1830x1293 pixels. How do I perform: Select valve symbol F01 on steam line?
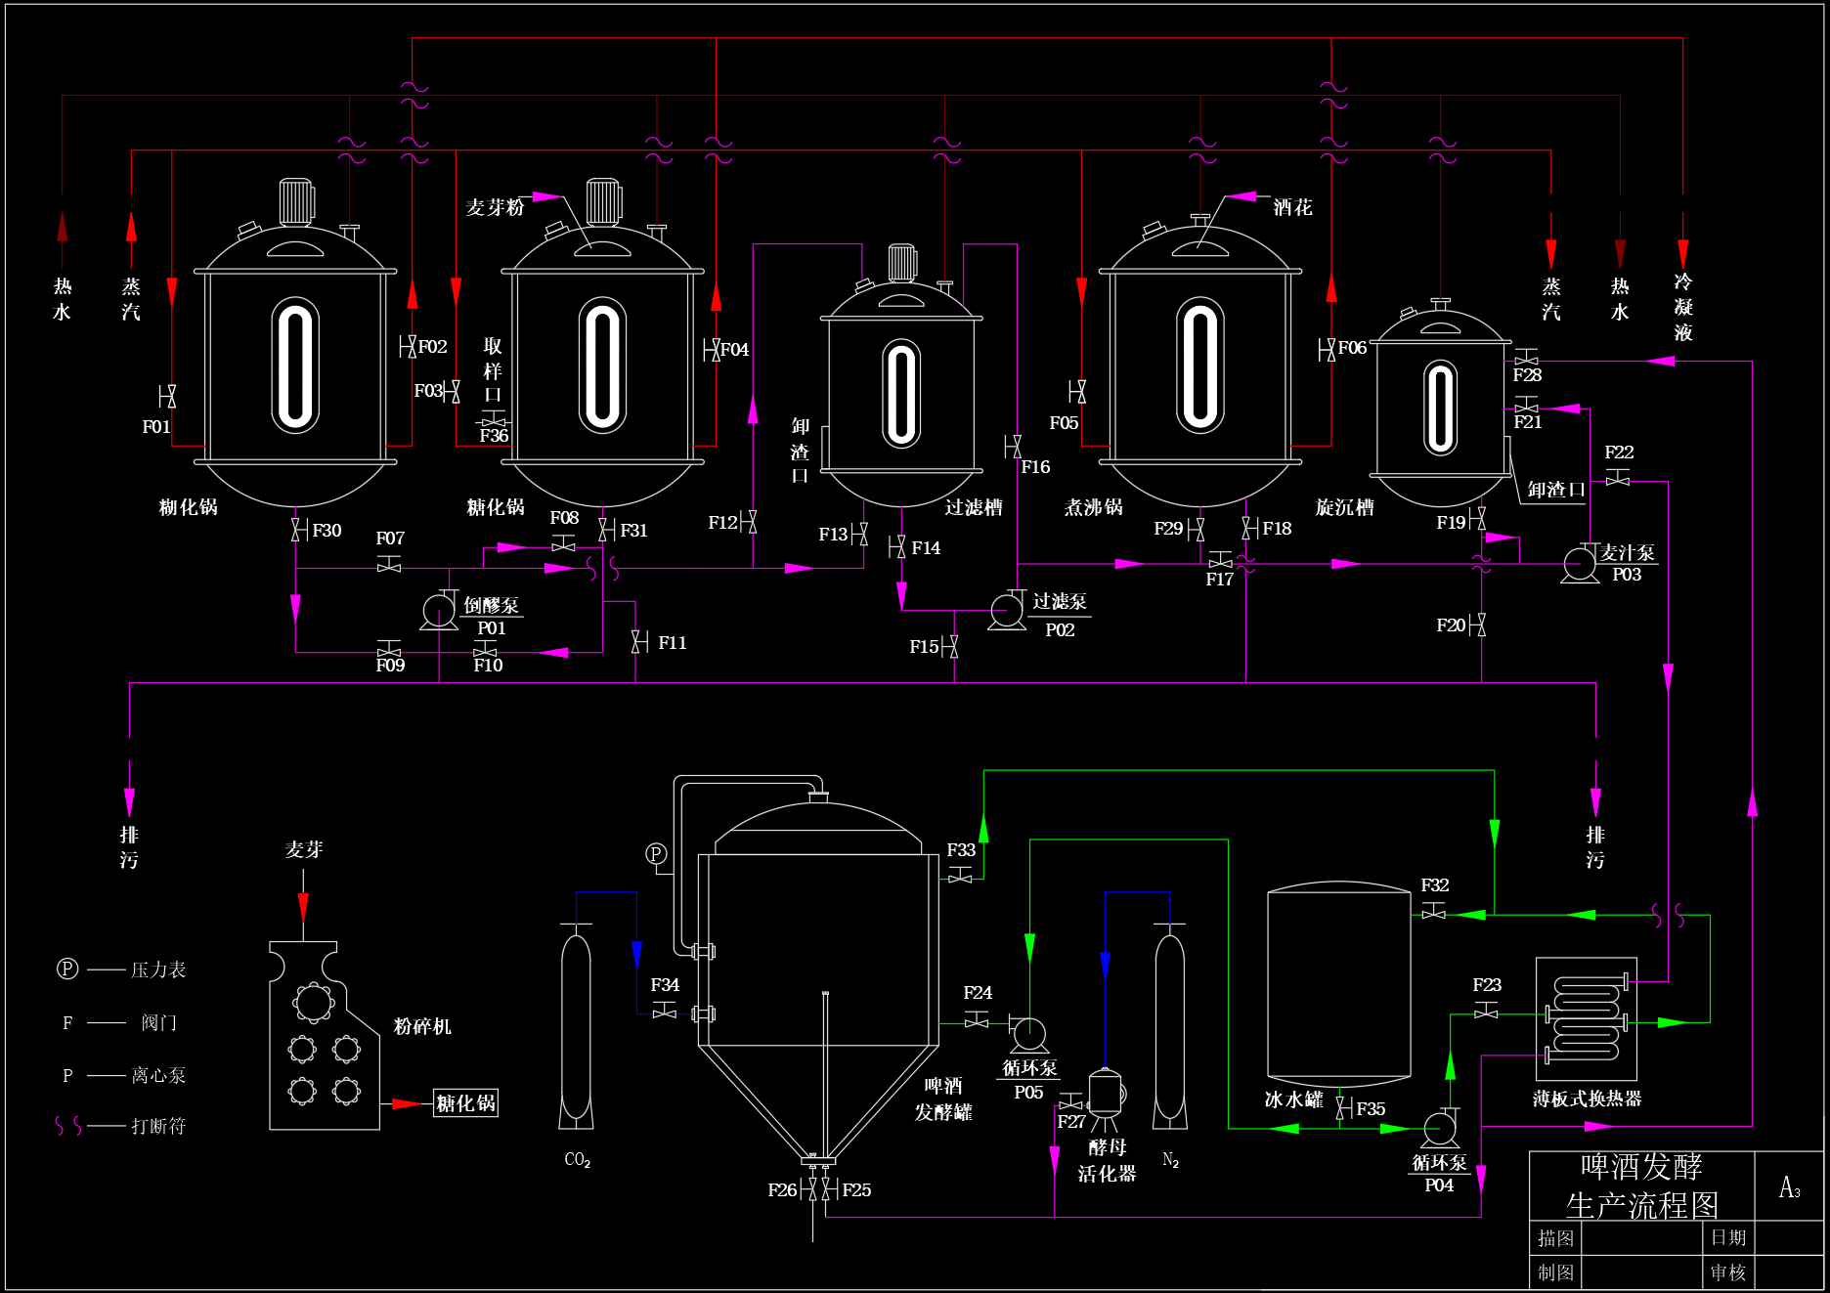pos(168,396)
